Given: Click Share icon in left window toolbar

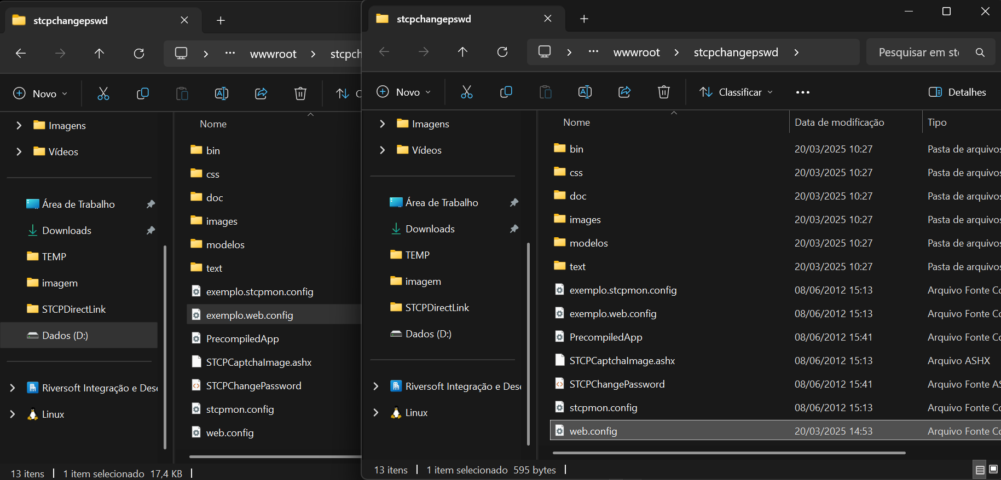Looking at the screenshot, I should 261,94.
